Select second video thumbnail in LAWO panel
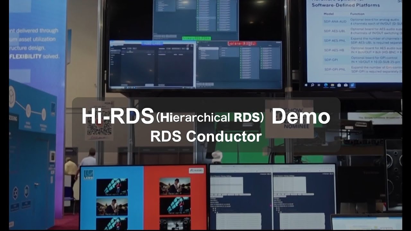This screenshot has height=231, width=411. [x=112, y=207]
